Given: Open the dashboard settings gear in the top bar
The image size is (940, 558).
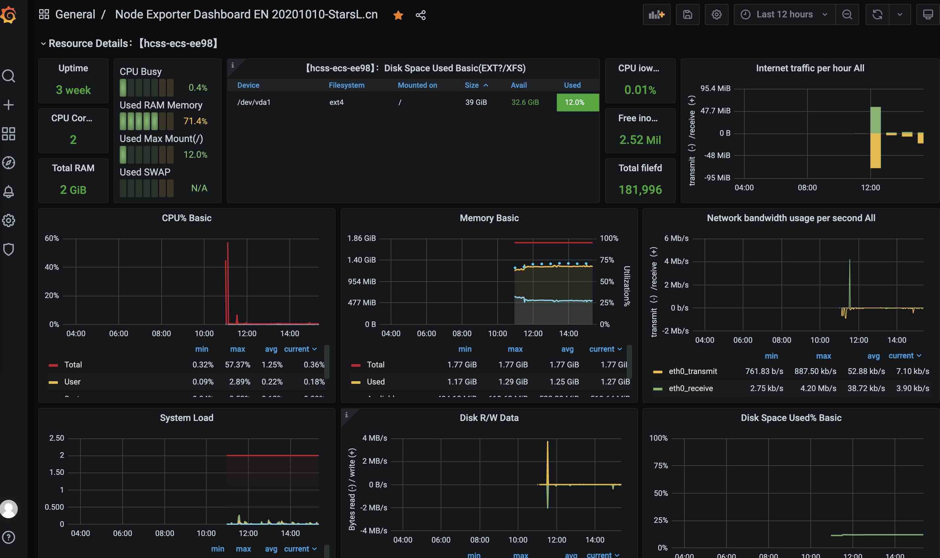Looking at the screenshot, I should tap(716, 15).
